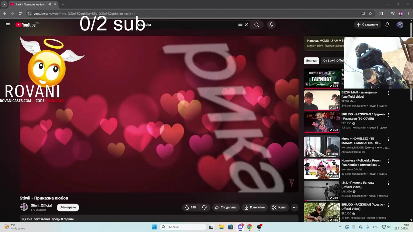Image resolution: width=413 pixels, height=232 pixels.
Task: Expand the tab search dropdown
Action: (x=4, y=4)
